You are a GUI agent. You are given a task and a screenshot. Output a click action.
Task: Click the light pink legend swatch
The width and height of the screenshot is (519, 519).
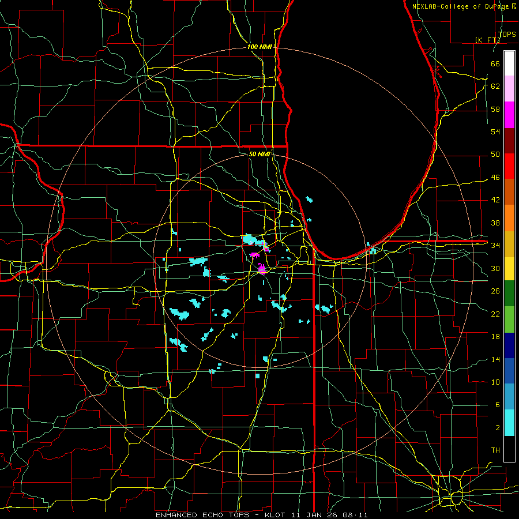(509, 89)
